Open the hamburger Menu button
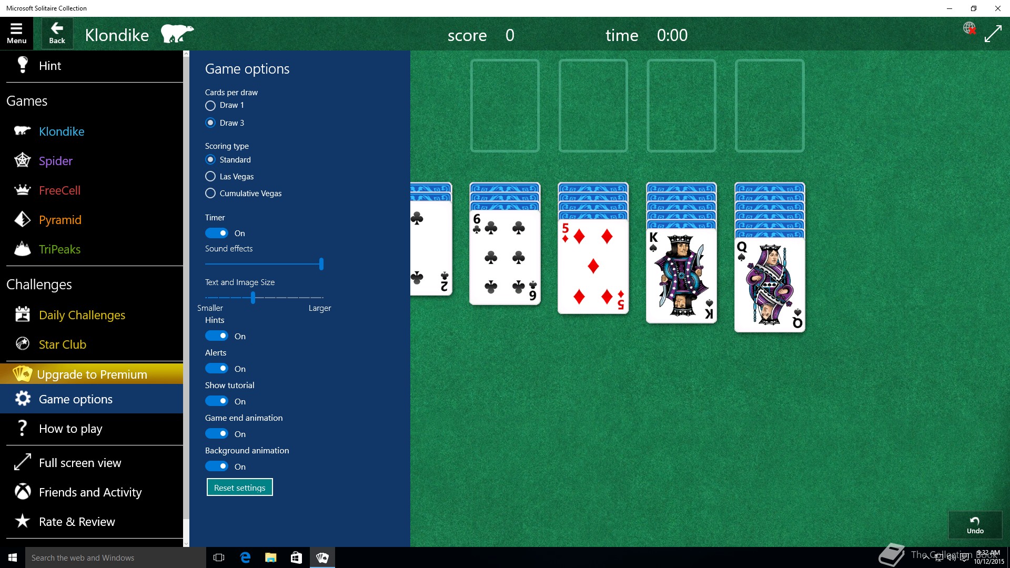 pos(16,34)
